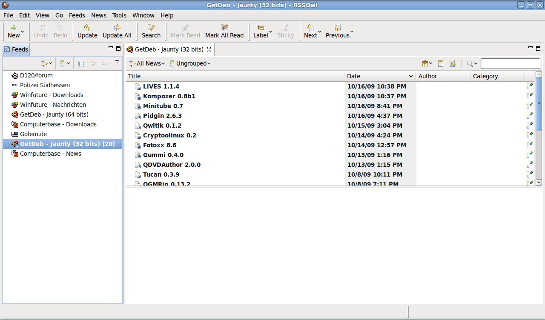
Task: Open feeds panel grouping dropdown
Action: (x=65, y=63)
